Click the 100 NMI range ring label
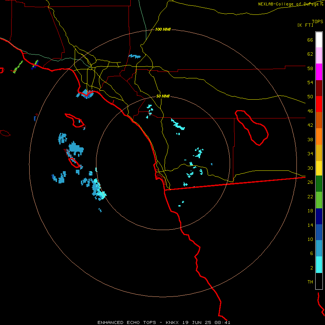This screenshot has width=325, height=325. (x=163, y=30)
